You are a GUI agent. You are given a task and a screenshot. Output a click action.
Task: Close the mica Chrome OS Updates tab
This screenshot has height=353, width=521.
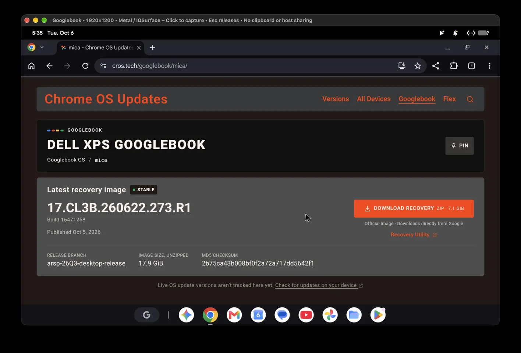(x=139, y=48)
